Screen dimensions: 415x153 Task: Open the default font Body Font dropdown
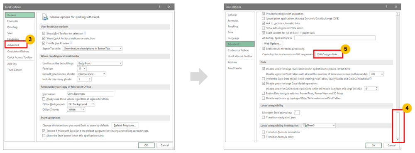[x=100, y=63]
